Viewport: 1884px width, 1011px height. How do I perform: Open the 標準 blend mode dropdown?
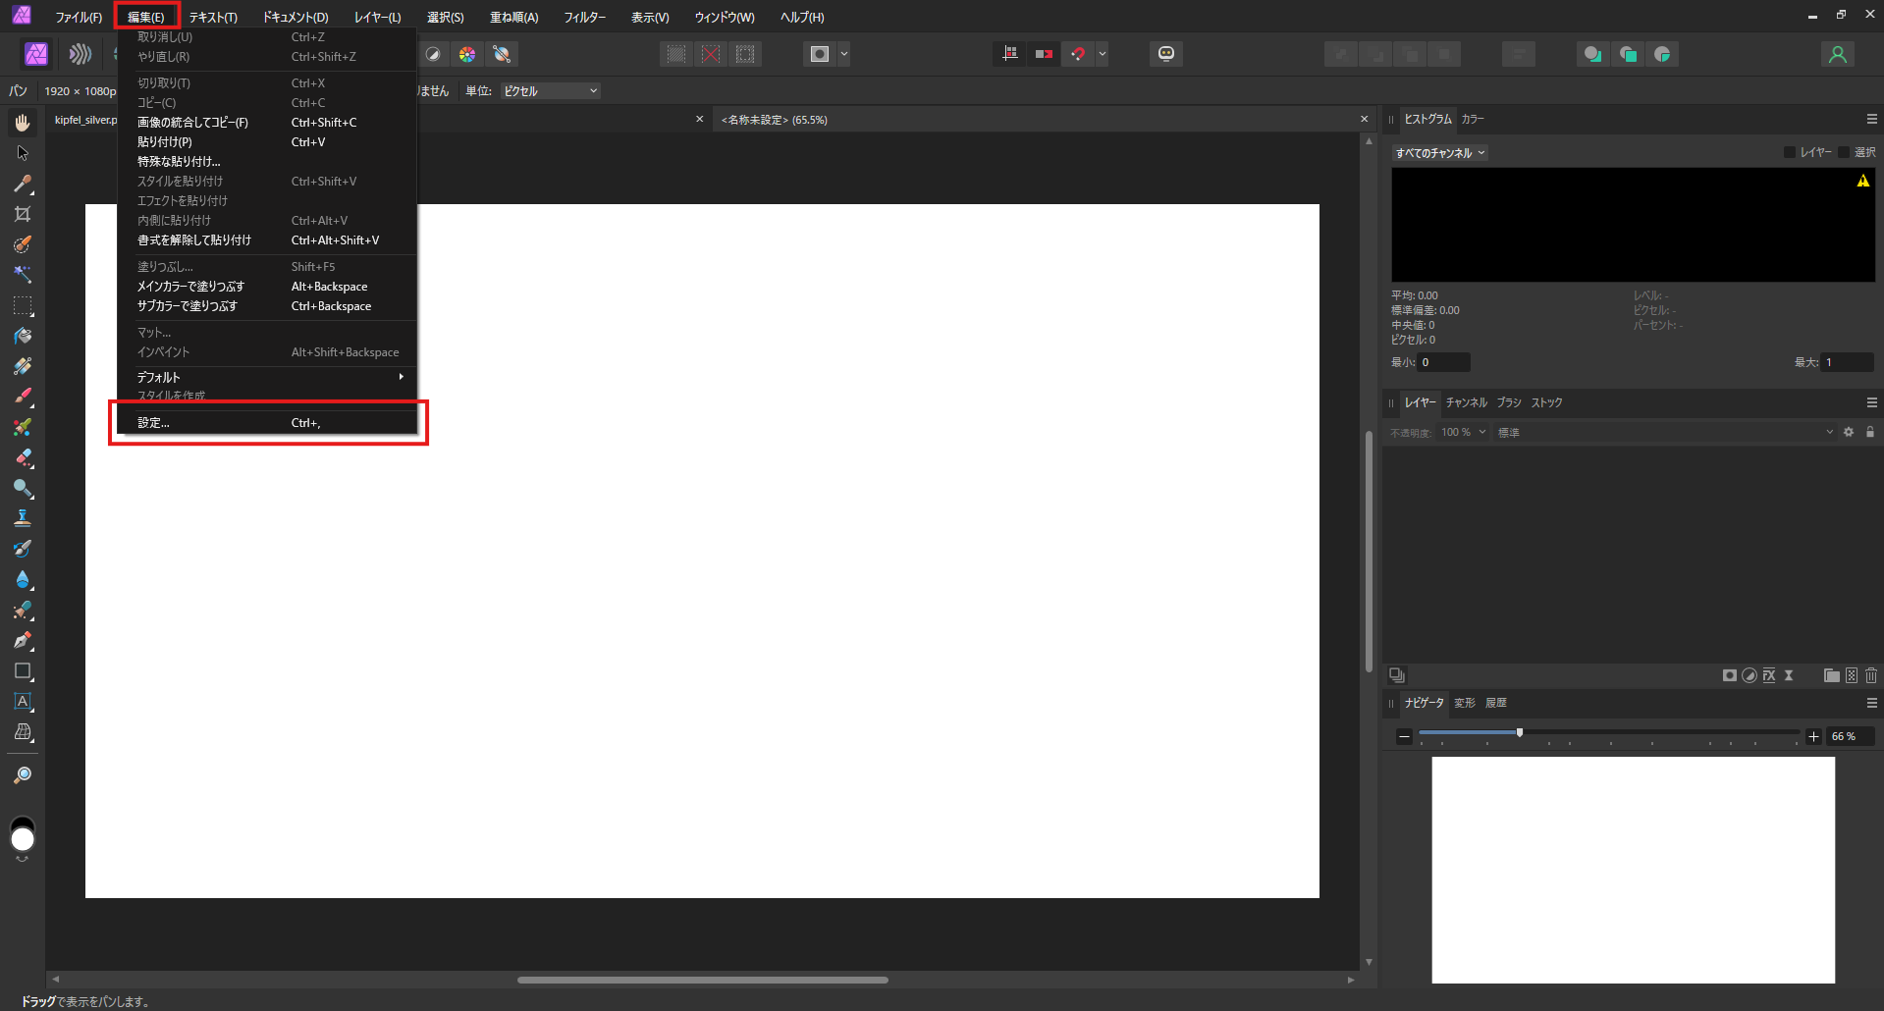tap(1665, 432)
